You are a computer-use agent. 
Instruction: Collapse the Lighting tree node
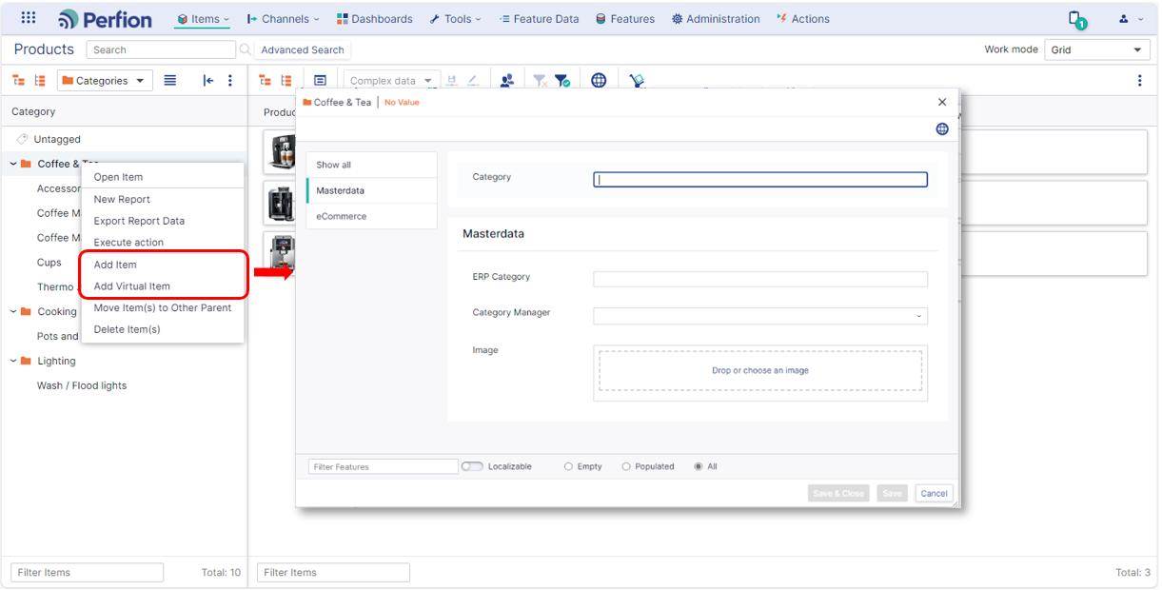point(13,361)
